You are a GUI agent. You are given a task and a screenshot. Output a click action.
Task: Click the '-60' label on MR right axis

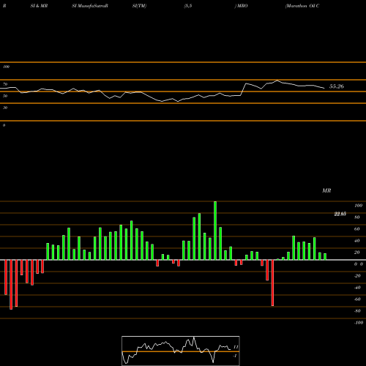click(357, 299)
